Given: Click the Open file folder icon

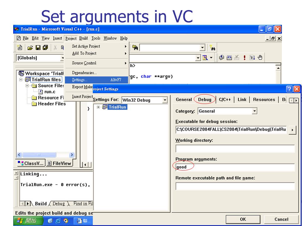Looking at the screenshot, I should (30, 48).
